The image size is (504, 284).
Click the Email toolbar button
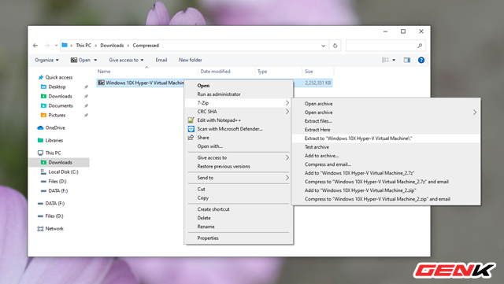(161, 60)
